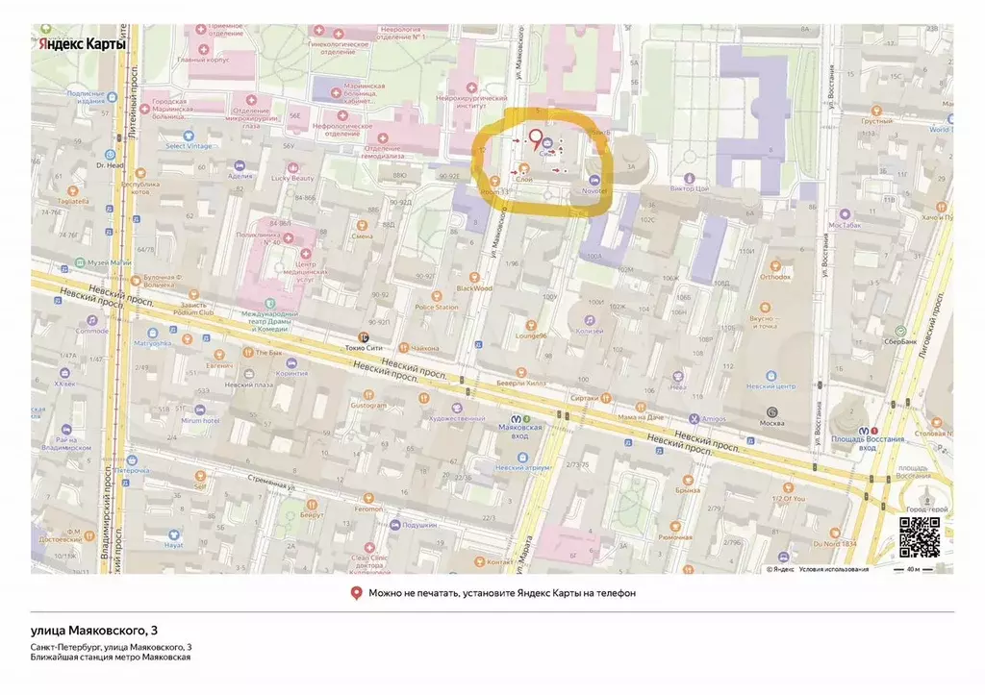The image size is (985, 695).
Task: Click the red location pin marker
Action: click(535, 140)
